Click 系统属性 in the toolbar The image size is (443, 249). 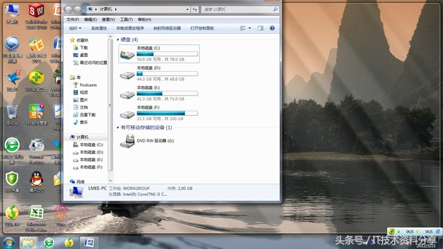pyautogui.click(x=99, y=28)
